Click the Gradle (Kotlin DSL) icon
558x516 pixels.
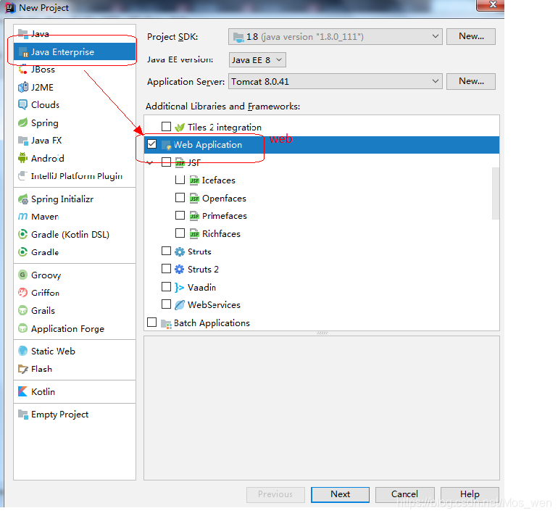(22, 234)
